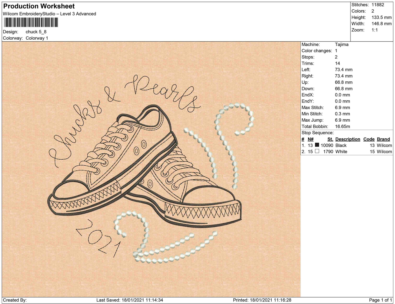Click the Brand column header
The height and width of the screenshot is (304, 395).
point(383,139)
